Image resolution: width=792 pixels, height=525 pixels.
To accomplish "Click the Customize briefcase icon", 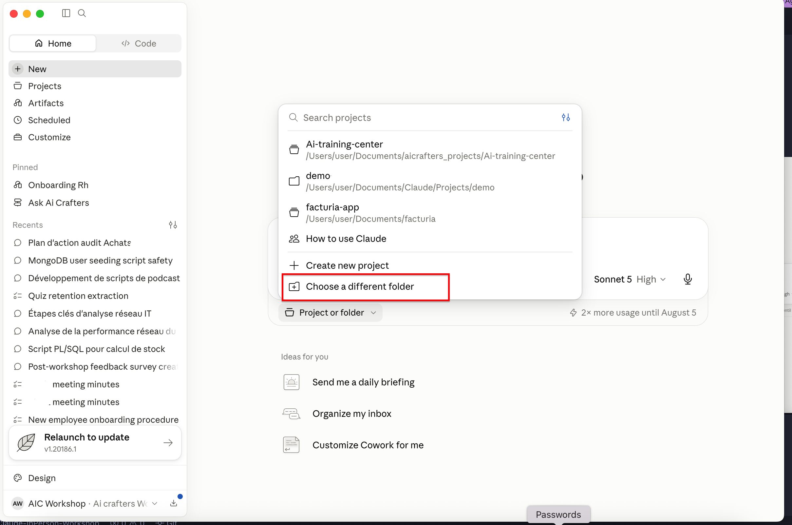I will [18, 137].
